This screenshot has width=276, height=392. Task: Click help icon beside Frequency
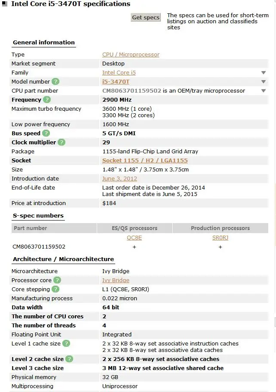47,100
